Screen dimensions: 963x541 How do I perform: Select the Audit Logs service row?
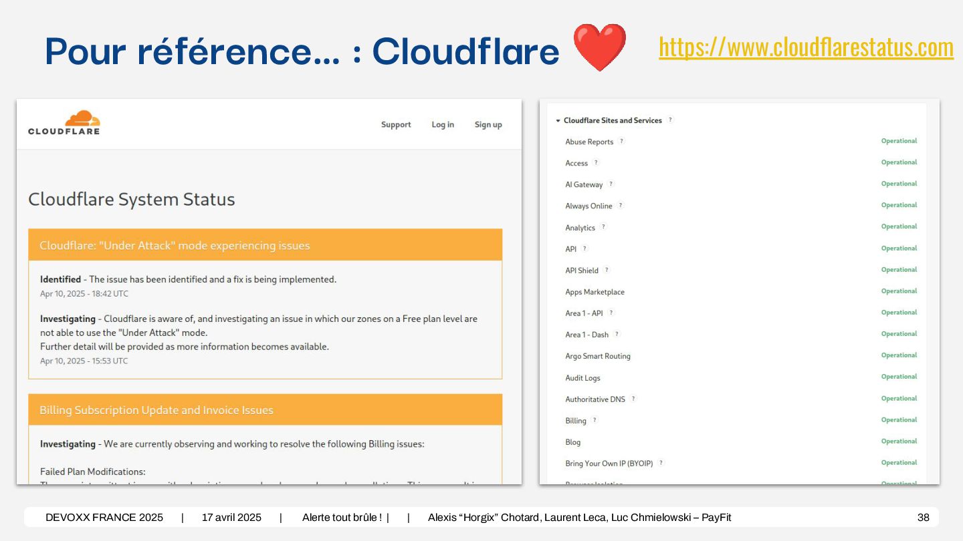741,377
